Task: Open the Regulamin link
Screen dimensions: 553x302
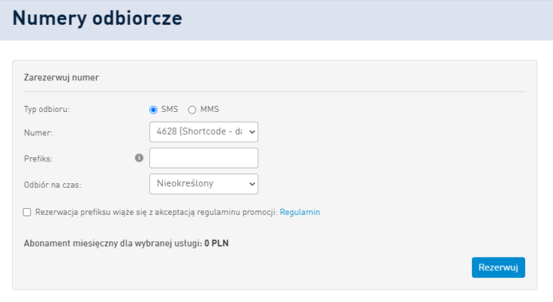Action: tap(300, 212)
